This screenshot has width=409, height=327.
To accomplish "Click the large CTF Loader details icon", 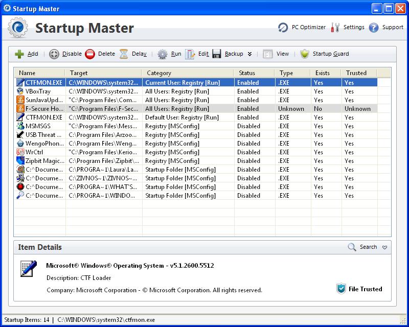I will point(29,268).
